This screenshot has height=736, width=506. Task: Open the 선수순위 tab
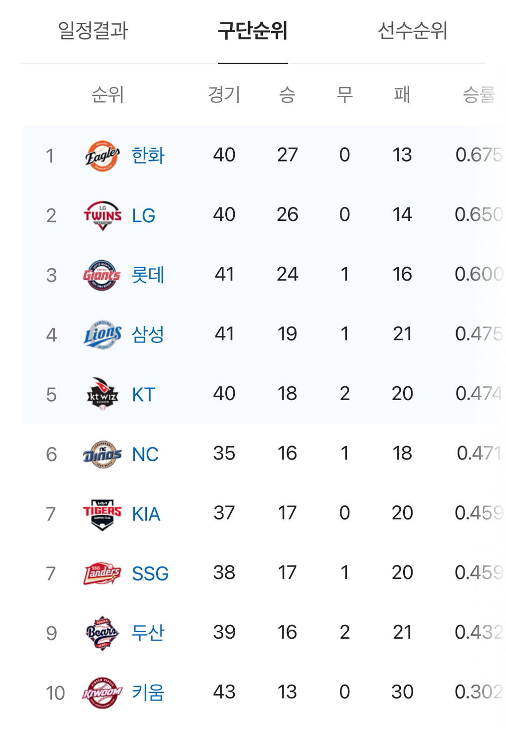pos(412,31)
